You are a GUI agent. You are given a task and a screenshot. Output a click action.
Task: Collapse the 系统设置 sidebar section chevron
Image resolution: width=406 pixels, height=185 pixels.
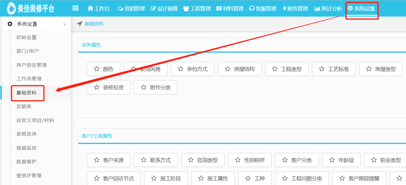tap(65, 24)
